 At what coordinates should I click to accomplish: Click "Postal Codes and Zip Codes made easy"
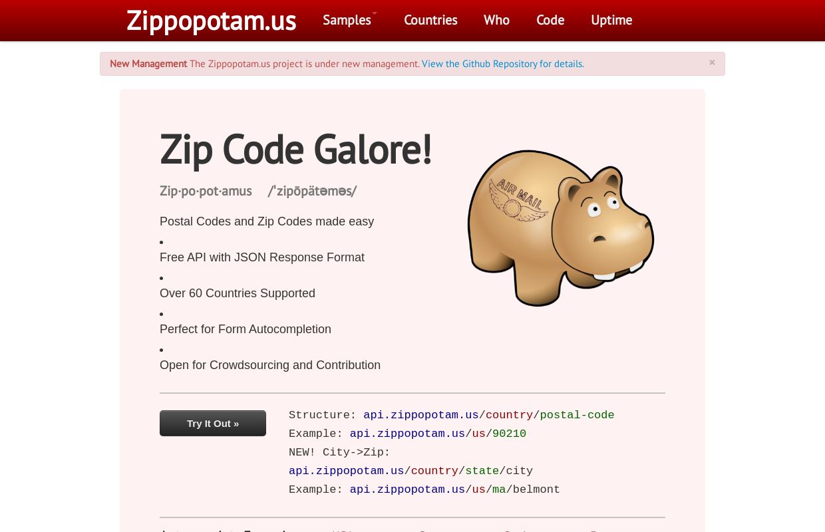click(x=267, y=221)
